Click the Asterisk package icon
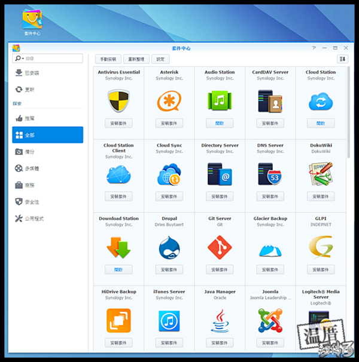 click(169, 101)
